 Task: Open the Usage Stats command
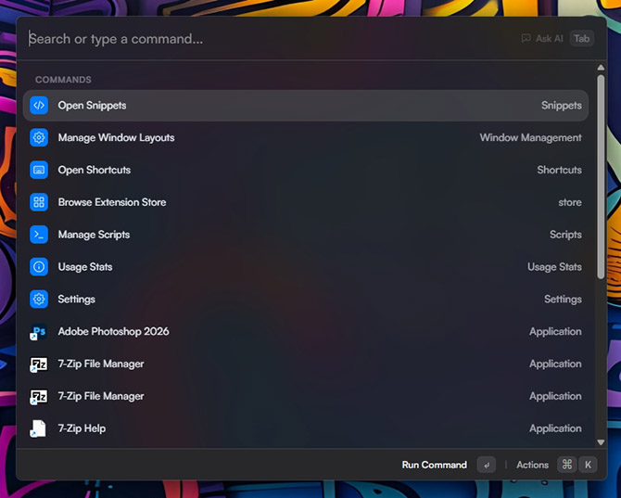pyautogui.click(x=306, y=267)
